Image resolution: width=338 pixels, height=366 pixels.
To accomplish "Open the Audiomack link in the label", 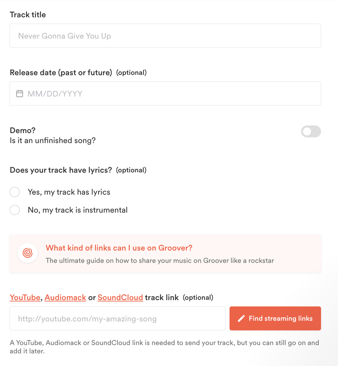I will pyautogui.click(x=65, y=297).
